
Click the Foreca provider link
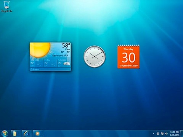point(35,69)
